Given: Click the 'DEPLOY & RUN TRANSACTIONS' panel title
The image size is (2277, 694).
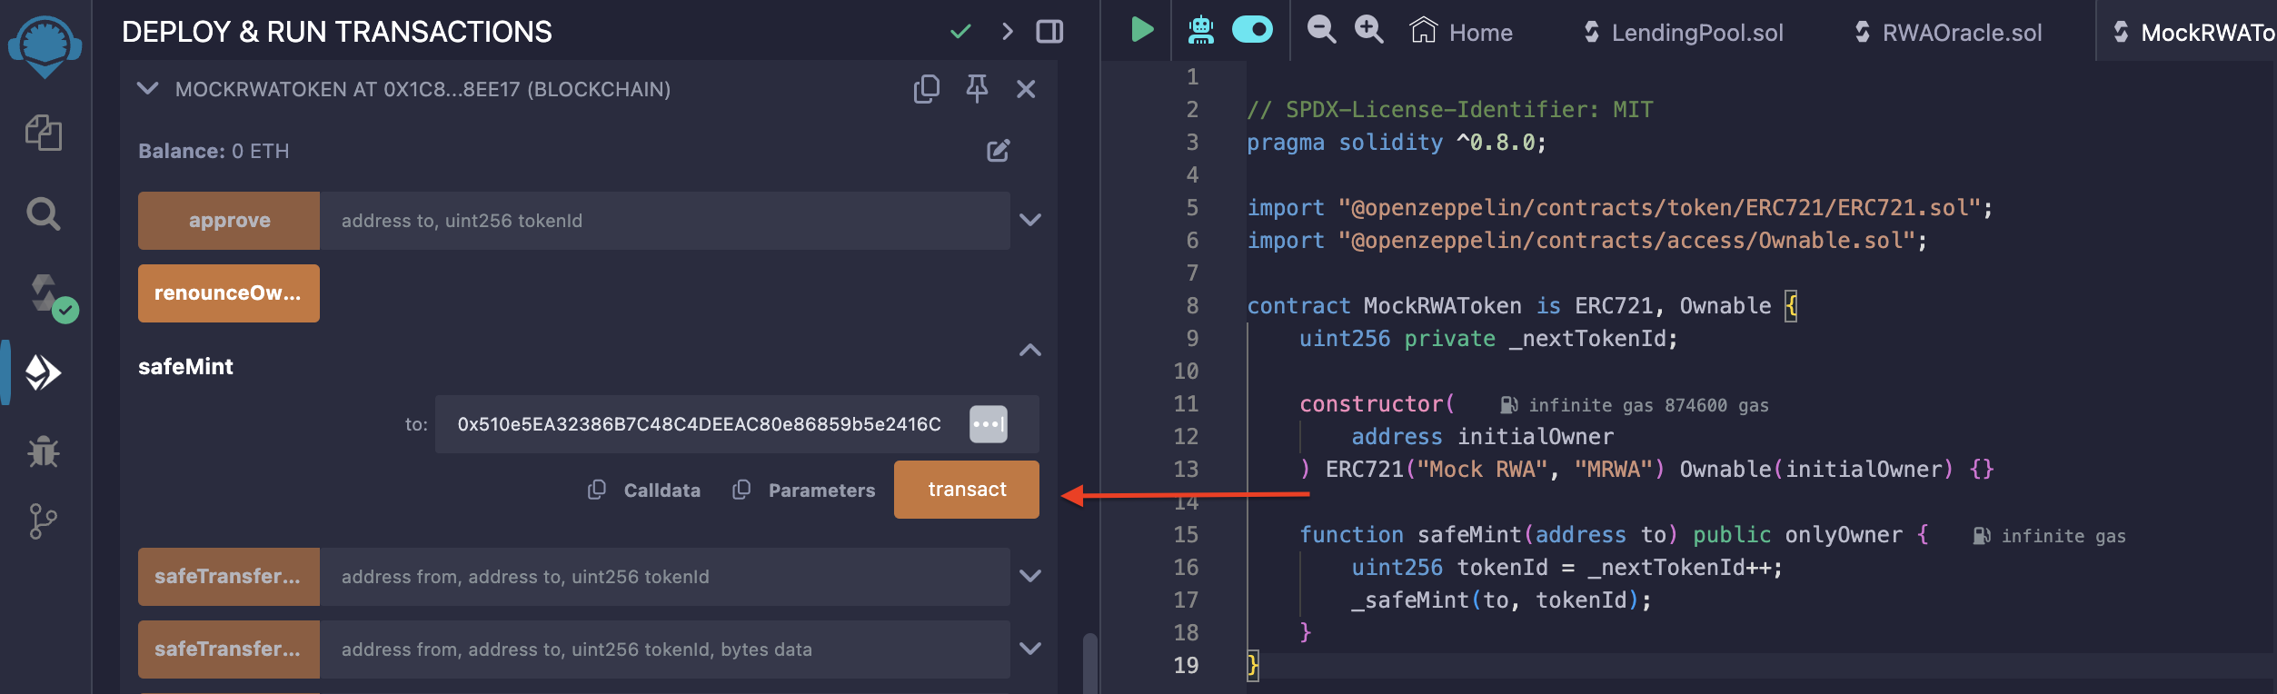Looking at the screenshot, I should (337, 32).
